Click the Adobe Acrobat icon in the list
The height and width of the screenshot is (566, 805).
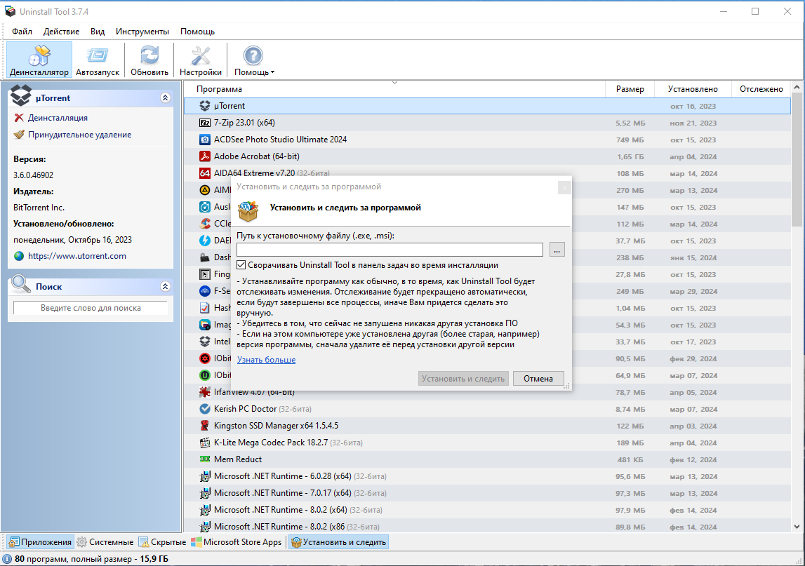pyautogui.click(x=205, y=156)
